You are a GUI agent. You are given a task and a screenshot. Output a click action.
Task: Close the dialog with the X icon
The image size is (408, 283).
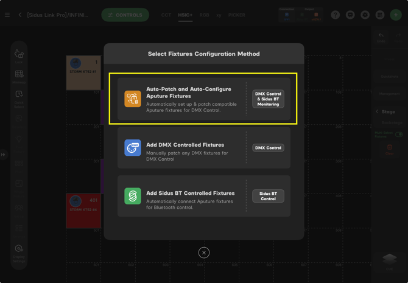pos(204,253)
